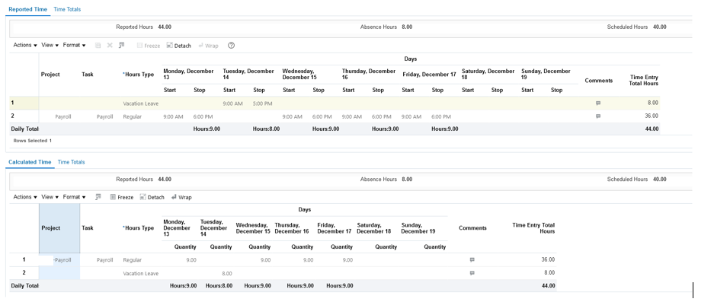
Task: Click Hours Type column header in Reported Time table
Action: (139, 75)
